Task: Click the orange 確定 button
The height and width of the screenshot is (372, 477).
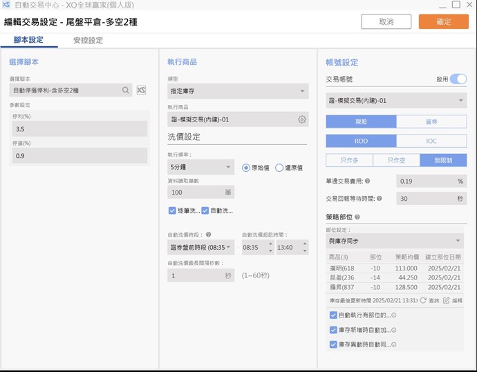Action: [443, 21]
